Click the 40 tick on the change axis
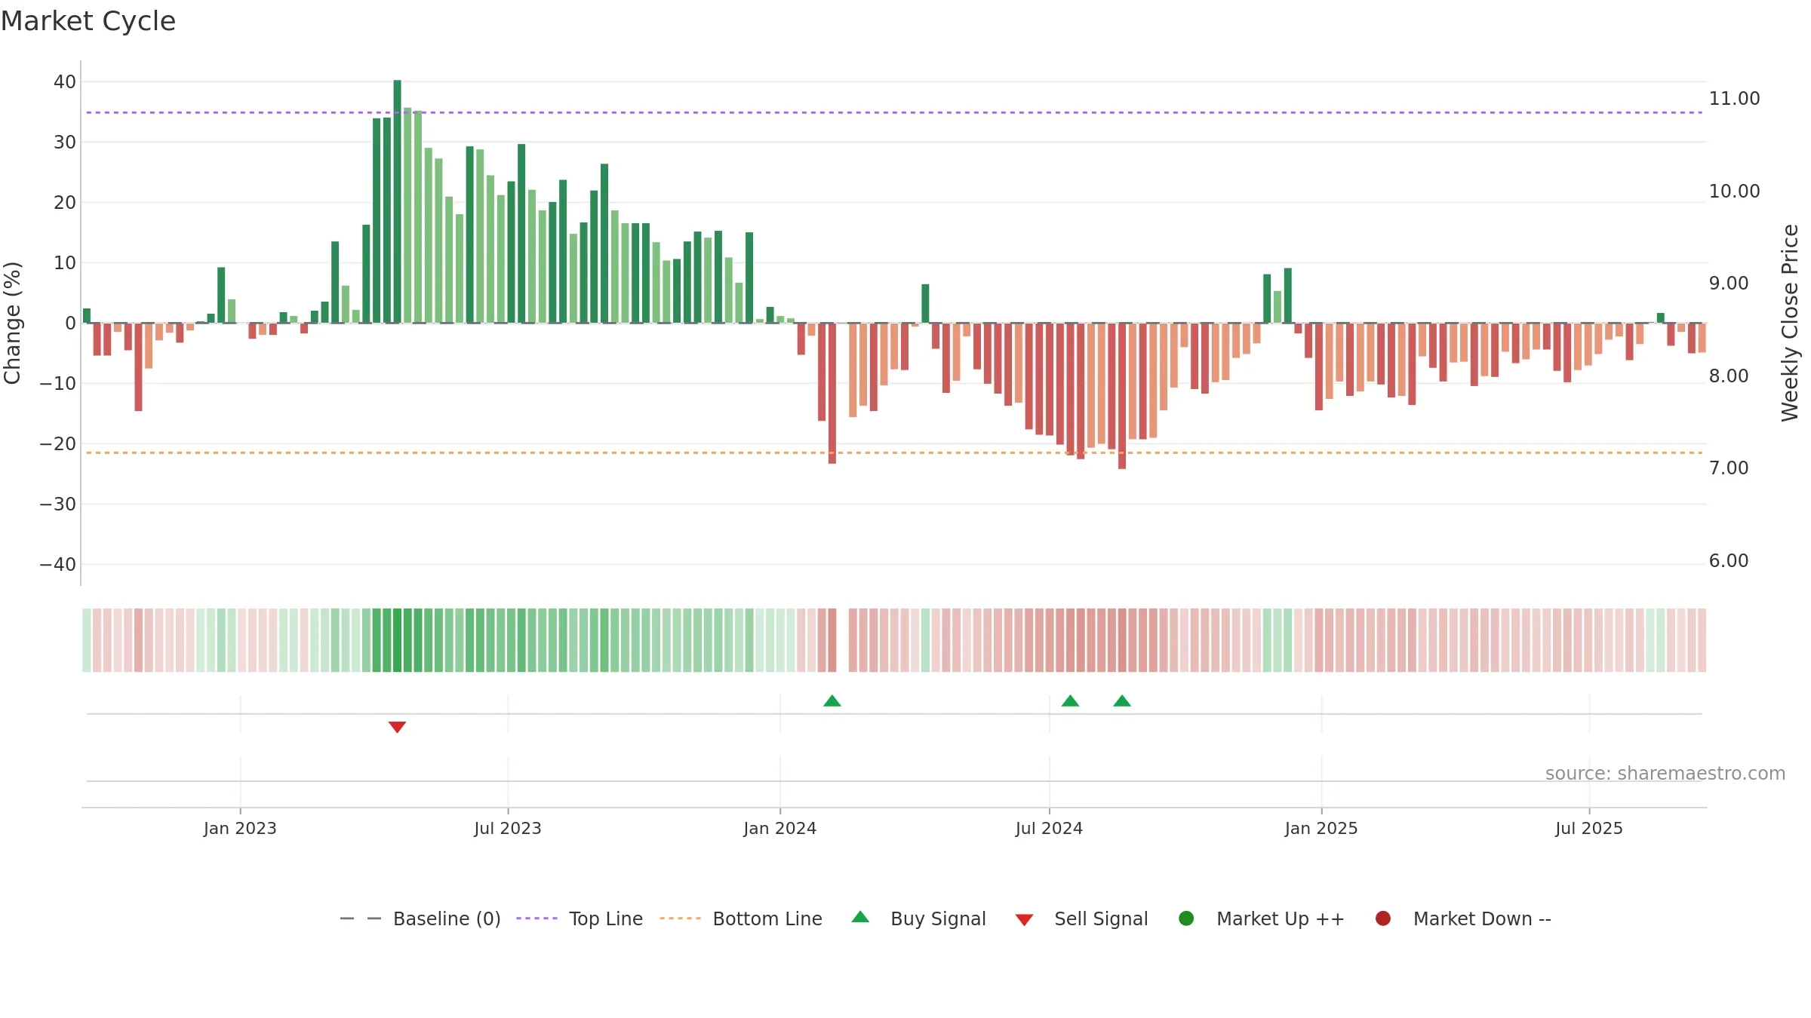This screenshot has height=1018, width=1811. (x=65, y=81)
